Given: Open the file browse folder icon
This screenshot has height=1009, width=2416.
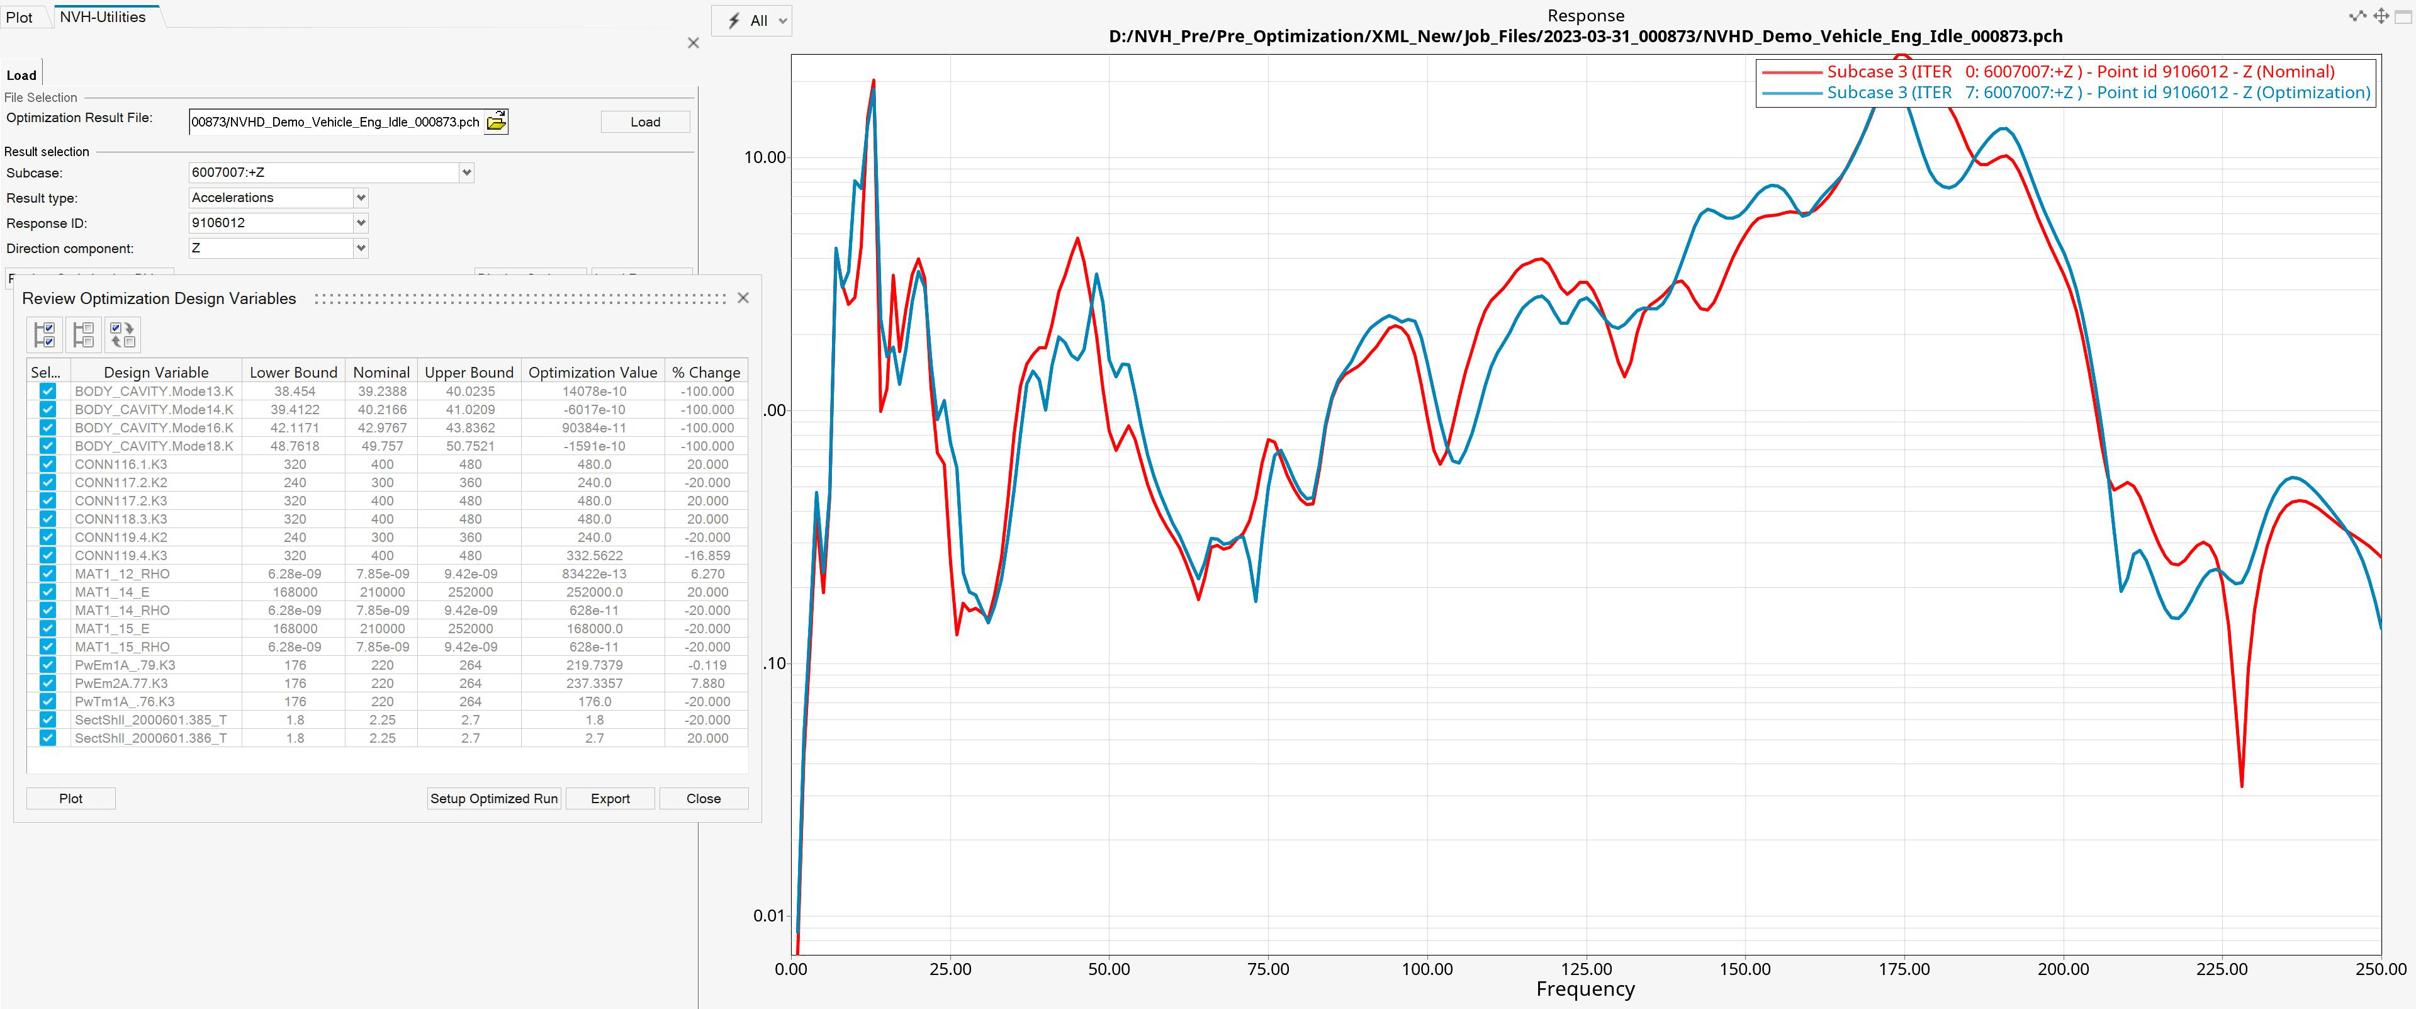Looking at the screenshot, I should click(496, 122).
